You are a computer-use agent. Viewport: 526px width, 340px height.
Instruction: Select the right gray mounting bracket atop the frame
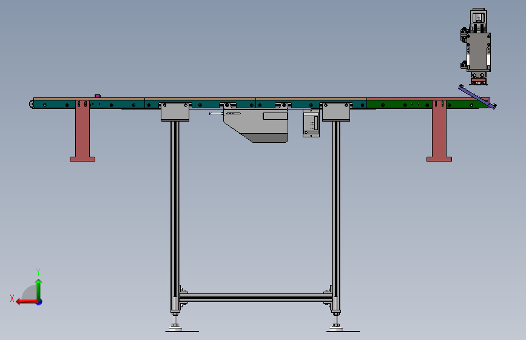pos(336,112)
